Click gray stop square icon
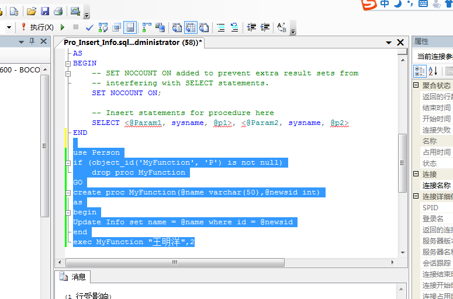 click(x=75, y=27)
